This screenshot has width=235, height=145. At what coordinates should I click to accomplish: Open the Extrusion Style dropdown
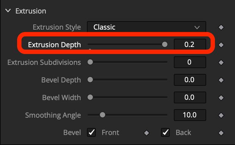[x=147, y=27]
